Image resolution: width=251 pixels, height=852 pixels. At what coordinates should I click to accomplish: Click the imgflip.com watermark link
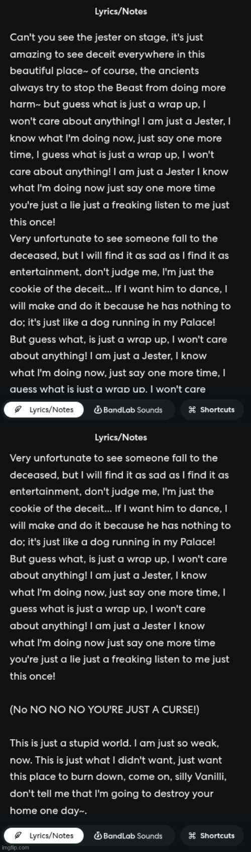pos(15,848)
